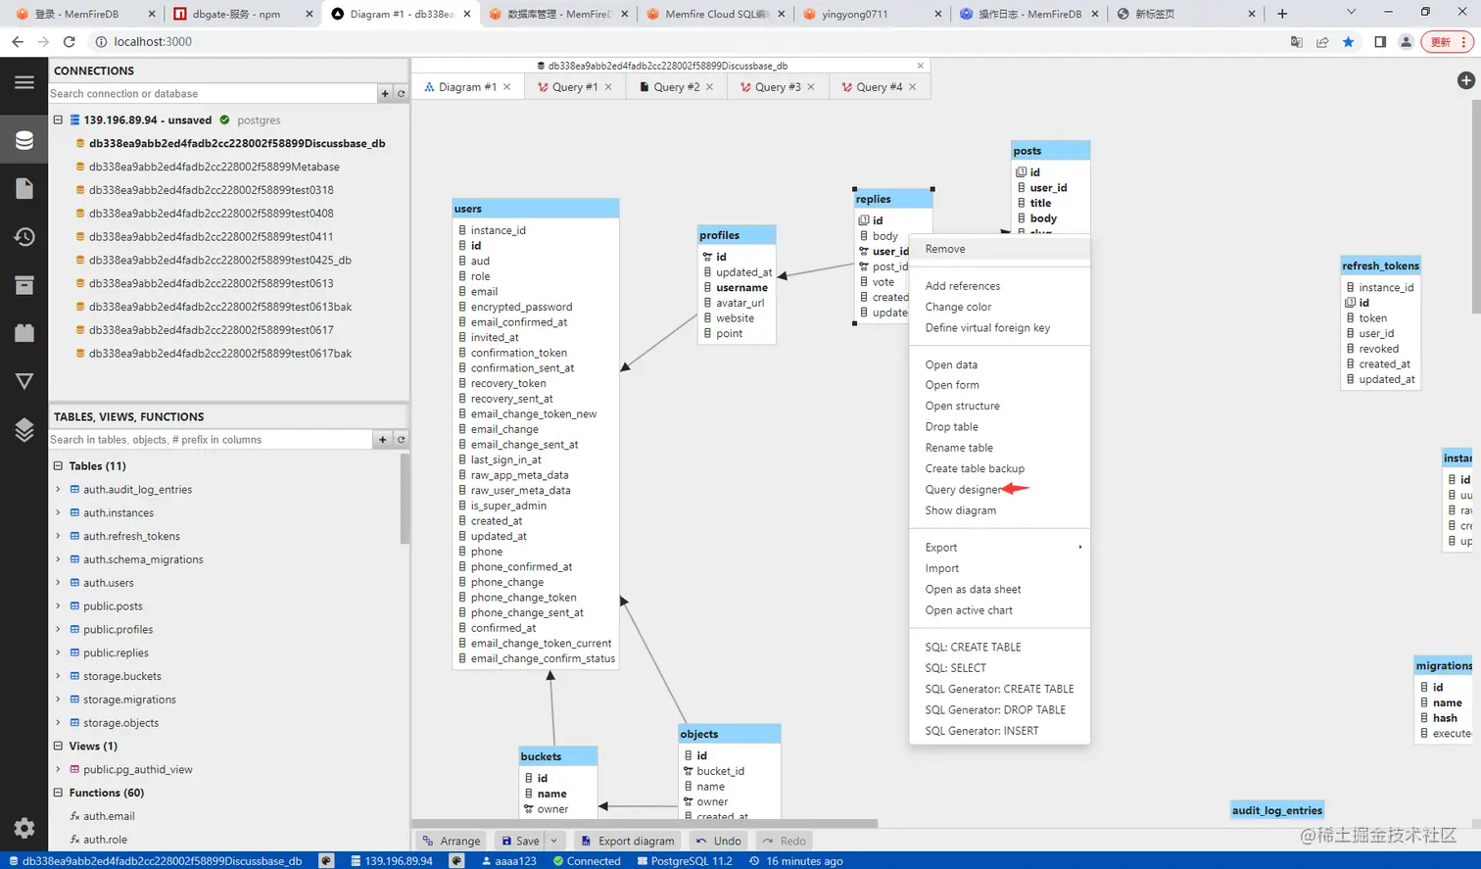Toggle browser side panel icon
This screenshot has height=869, width=1481.
(1380, 42)
